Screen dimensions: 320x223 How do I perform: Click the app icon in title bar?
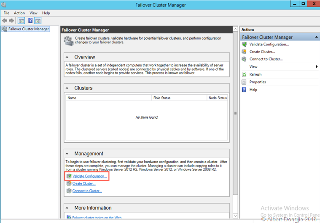pyautogui.click(x=4, y=5)
